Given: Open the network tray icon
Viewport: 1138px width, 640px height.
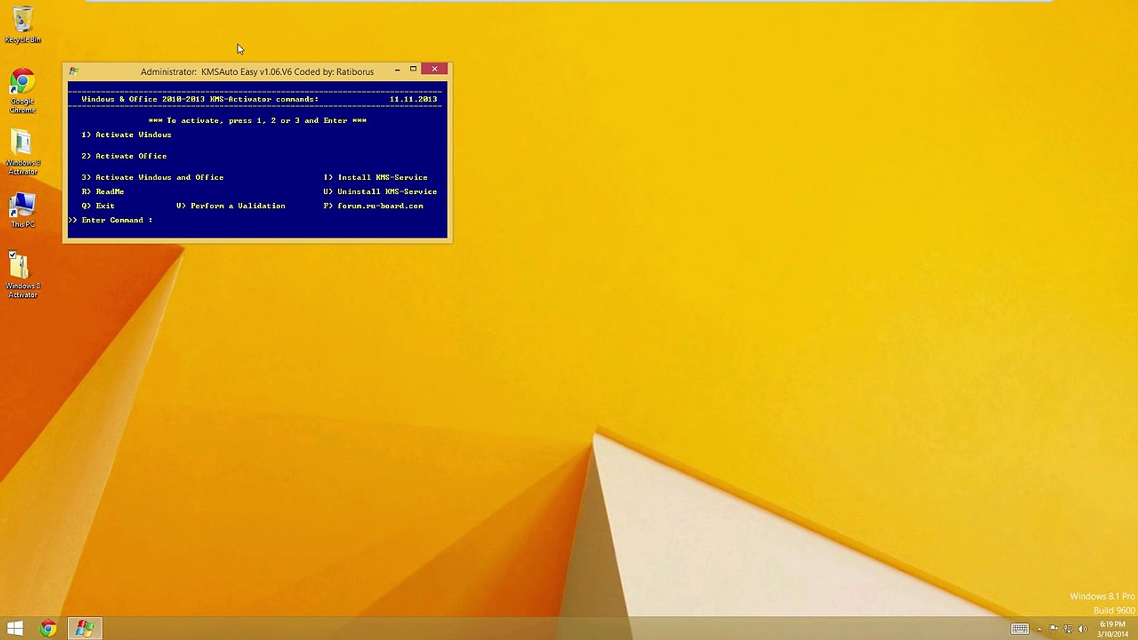Looking at the screenshot, I should click(1068, 629).
